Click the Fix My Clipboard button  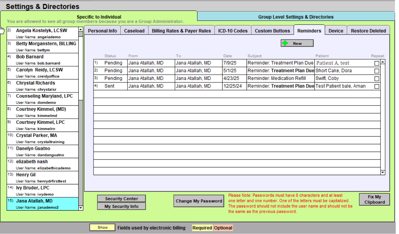(374, 199)
